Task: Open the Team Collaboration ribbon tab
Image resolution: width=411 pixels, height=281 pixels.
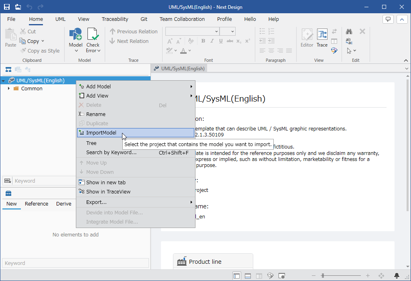Action: click(182, 19)
